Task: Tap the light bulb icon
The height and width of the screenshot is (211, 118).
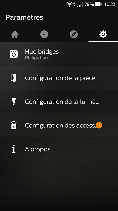Action: (x=14, y=101)
